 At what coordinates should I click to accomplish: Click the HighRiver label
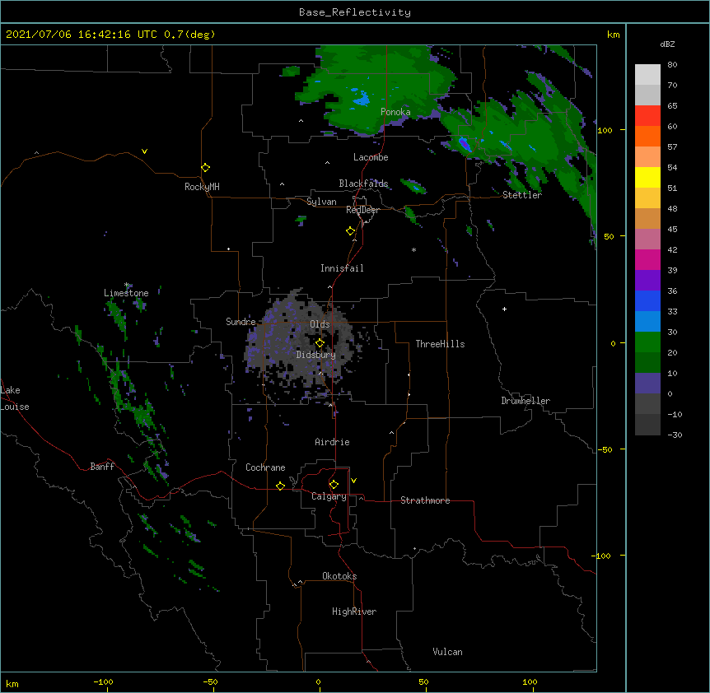point(354,612)
